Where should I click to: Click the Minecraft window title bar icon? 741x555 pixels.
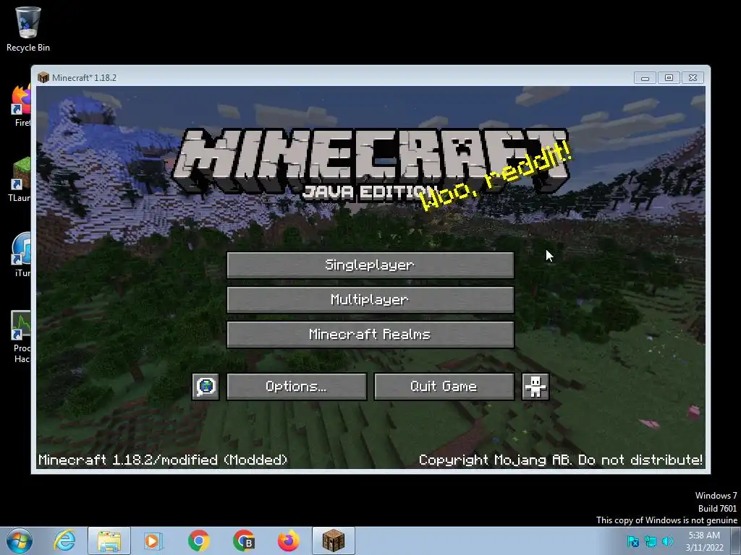pyautogui.click(x=43, y=77)
